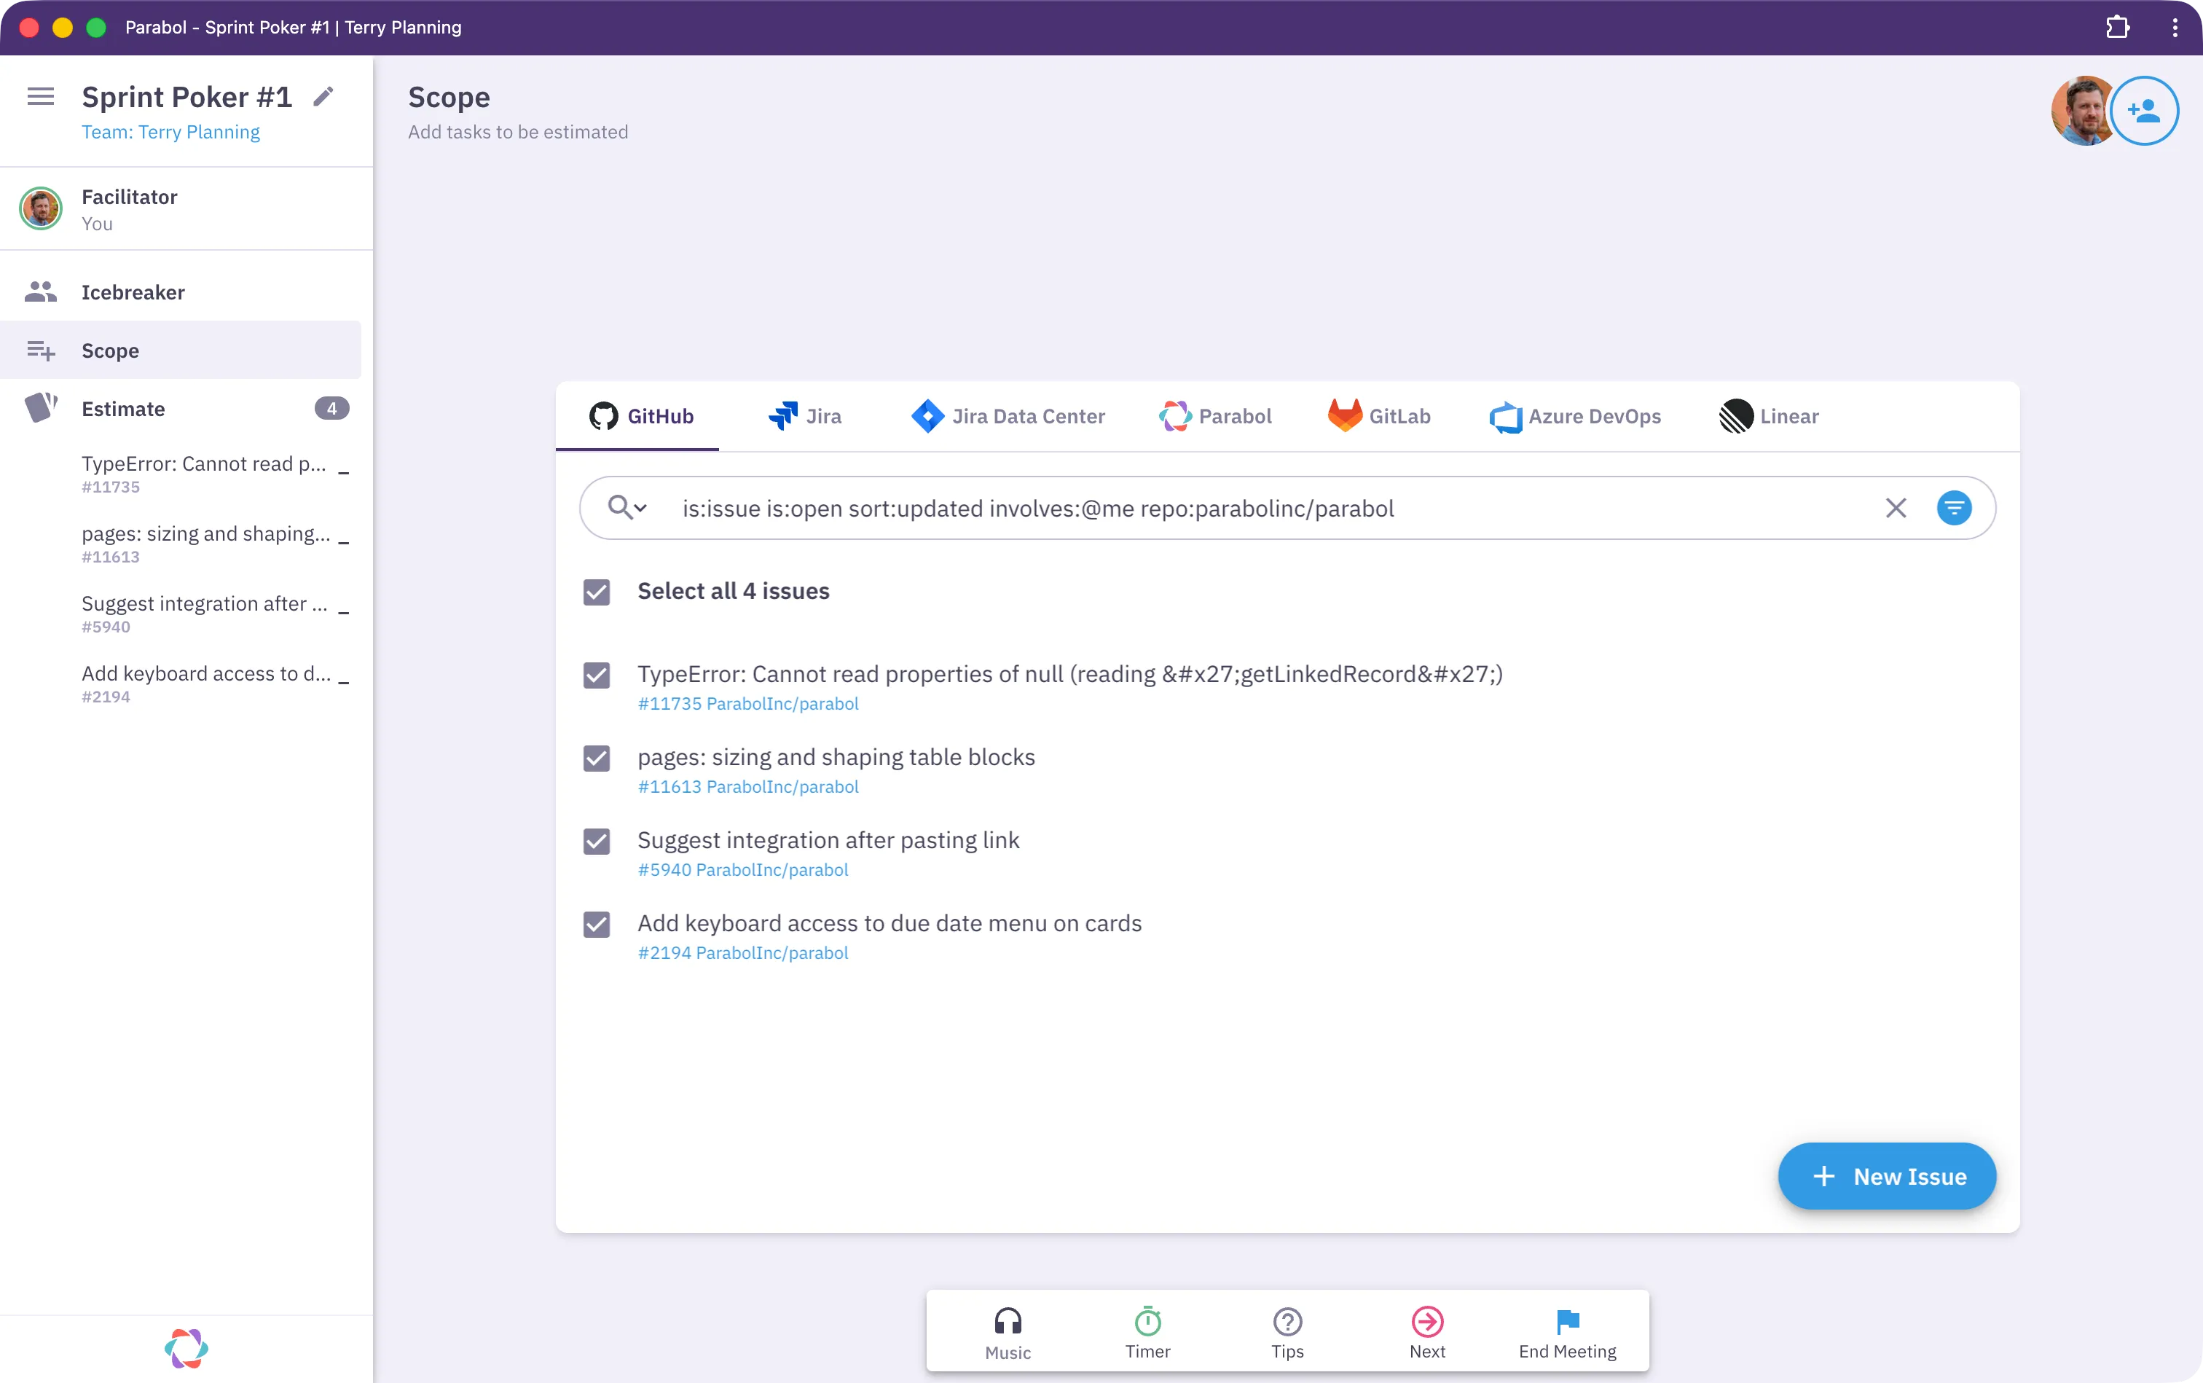The width and height of the screenshot is (2203, 1383).
Task: Switch to the GitLab tab
Action: [1379, 416]
